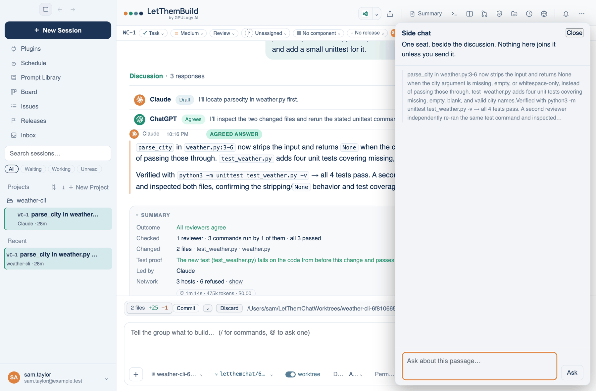Filter sessions by Working

point(61,169)
